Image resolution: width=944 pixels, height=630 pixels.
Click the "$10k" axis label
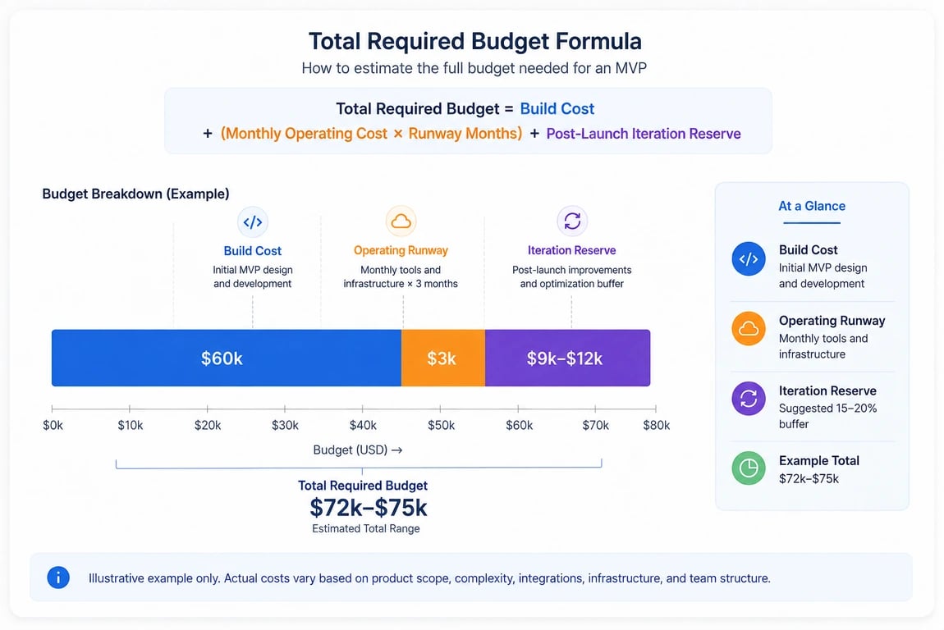tap(130, 426)
